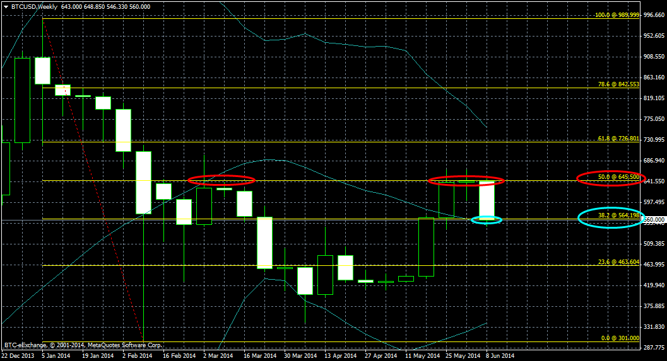Click the 16 Mar 2014 date label
This screenshot has width=667, height=361.
pos(260,355)
